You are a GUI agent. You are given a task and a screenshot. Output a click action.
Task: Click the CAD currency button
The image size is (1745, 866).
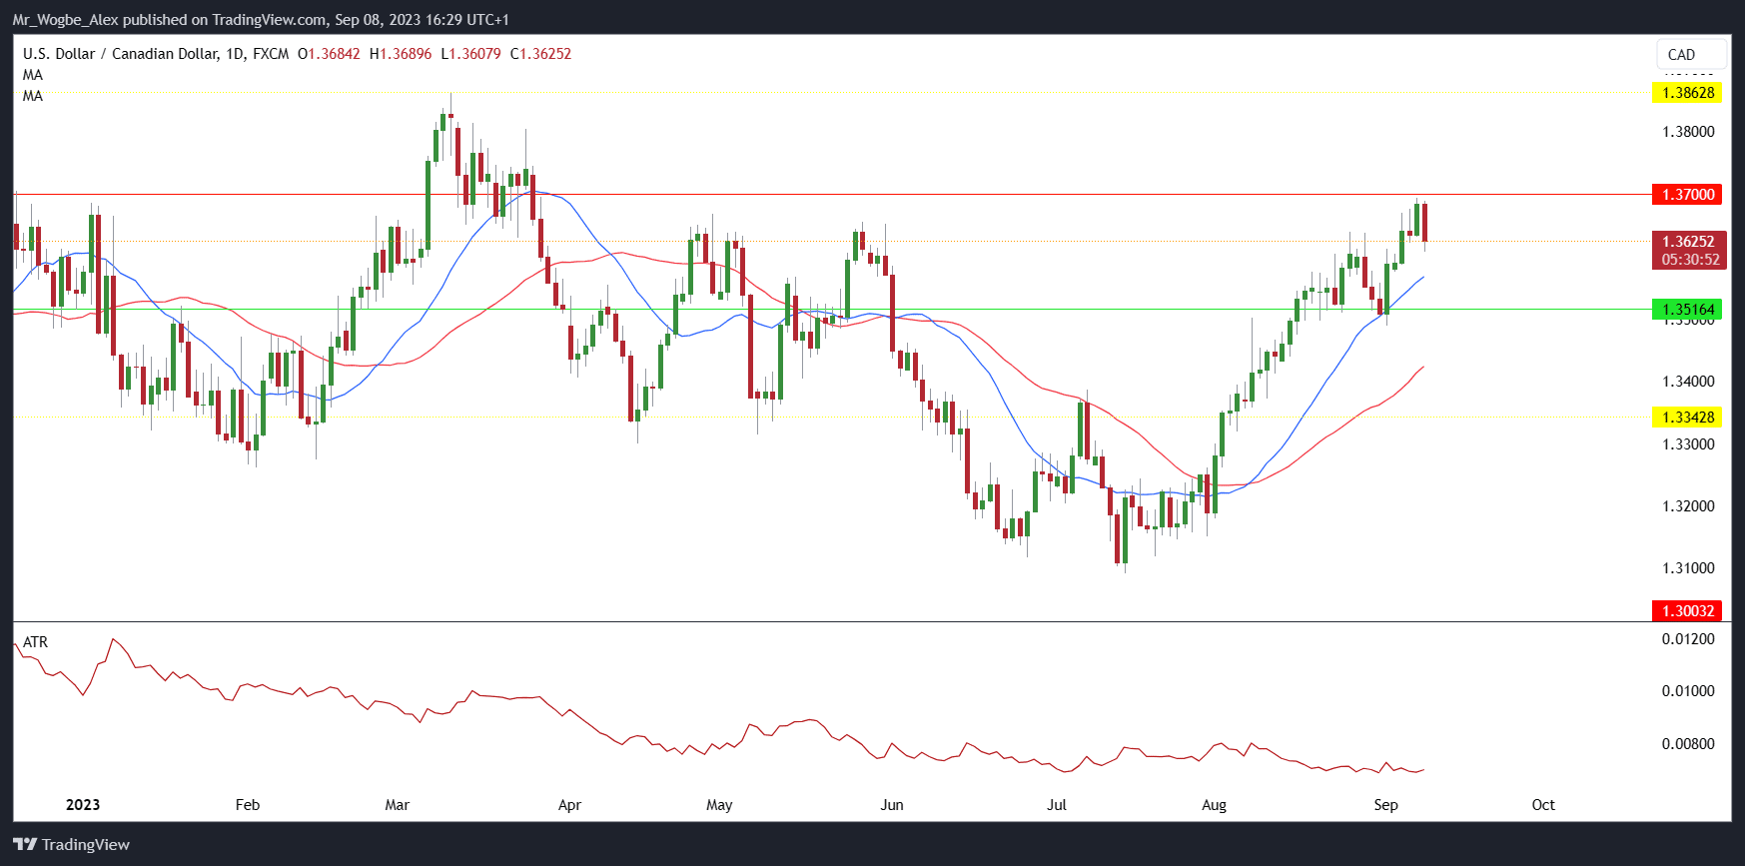(1691, 55)
